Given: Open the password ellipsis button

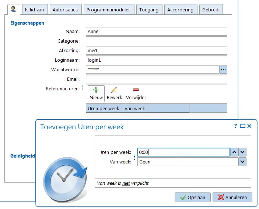Looking at the screenshot, I should click(x=223, y=69).
